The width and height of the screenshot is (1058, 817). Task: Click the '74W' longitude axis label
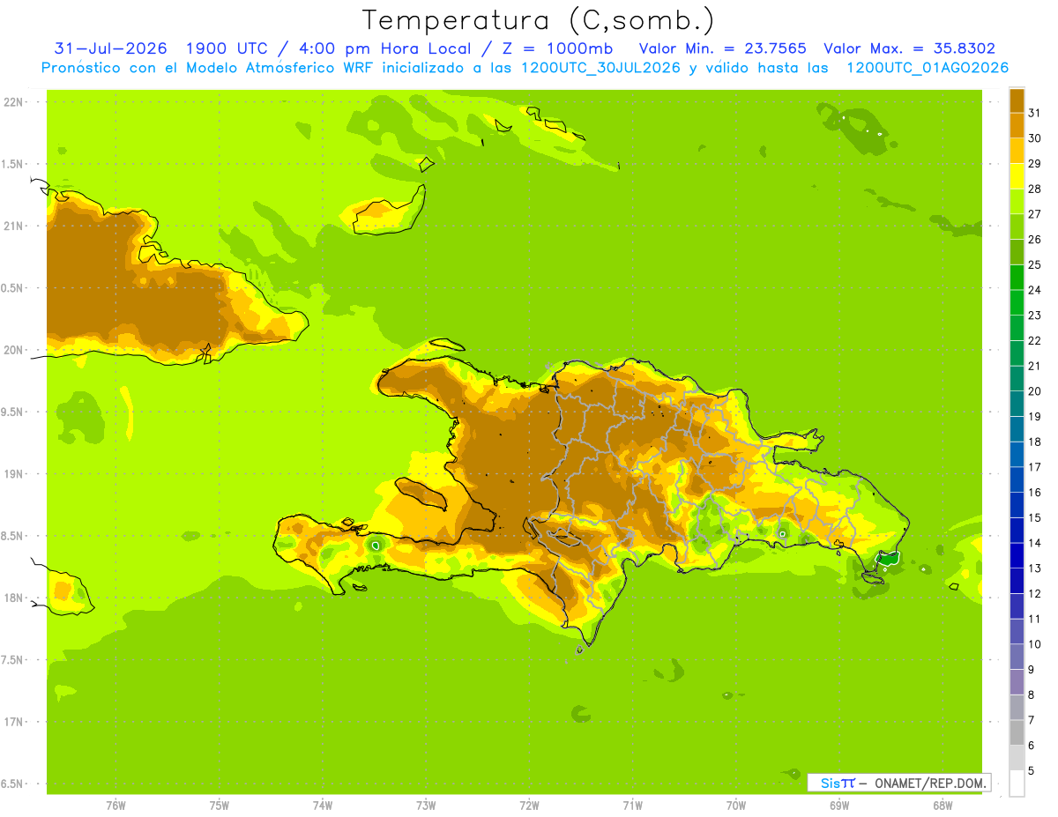coord(323,806)
